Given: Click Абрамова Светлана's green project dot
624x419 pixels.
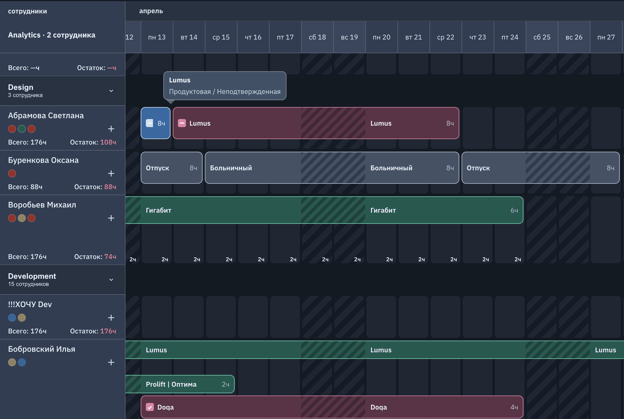Looking at the screenshot, I should coord(22,129).
